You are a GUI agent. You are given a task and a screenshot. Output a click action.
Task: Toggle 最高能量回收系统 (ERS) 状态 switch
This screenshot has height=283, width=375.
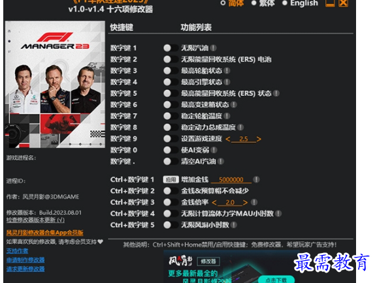click(171, 93)
